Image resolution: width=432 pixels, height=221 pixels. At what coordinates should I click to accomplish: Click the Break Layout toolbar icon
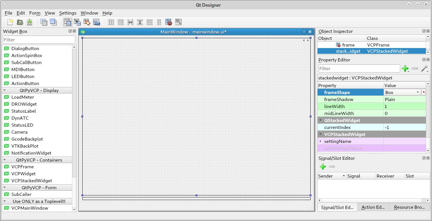[x=168, y=22]
